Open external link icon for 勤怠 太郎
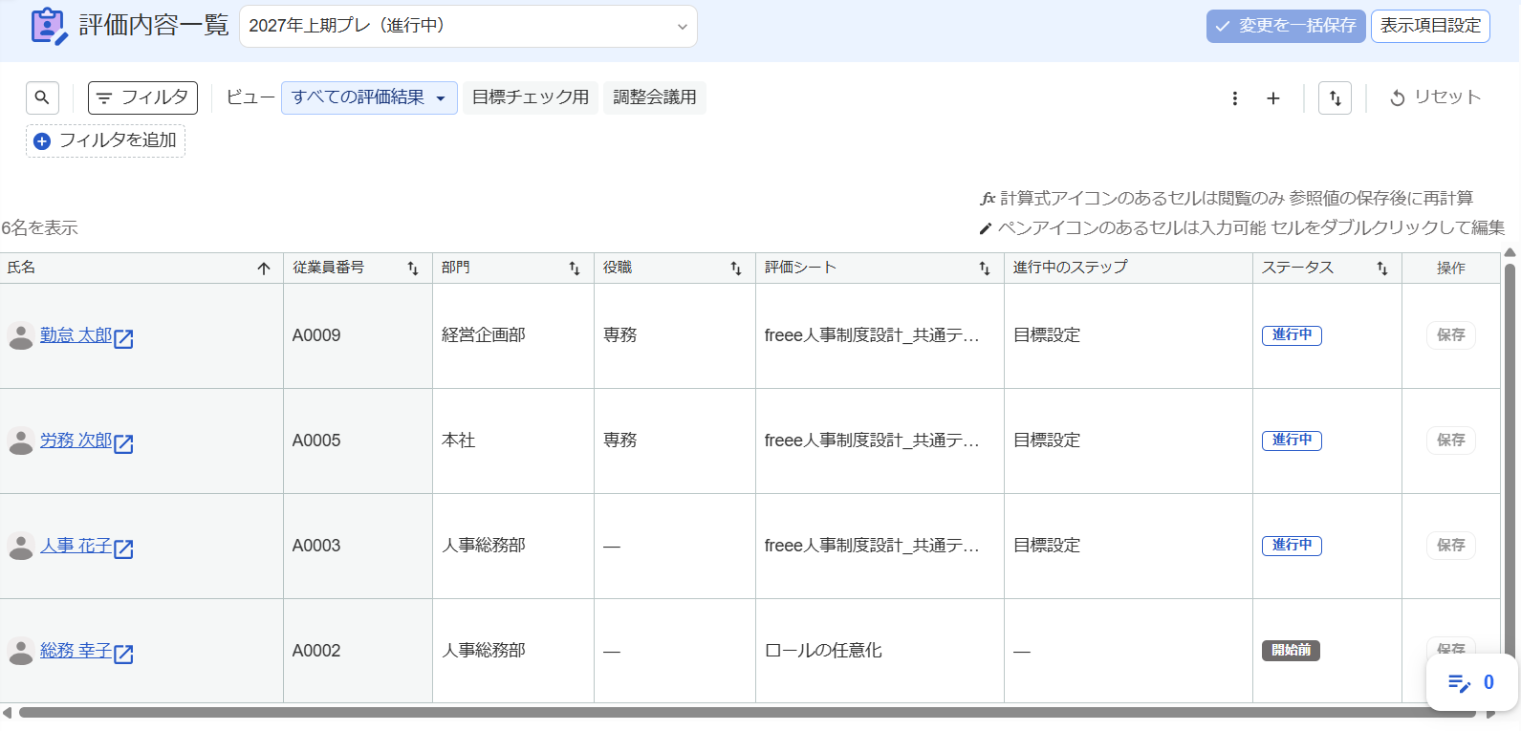 [x=123, y=338]
